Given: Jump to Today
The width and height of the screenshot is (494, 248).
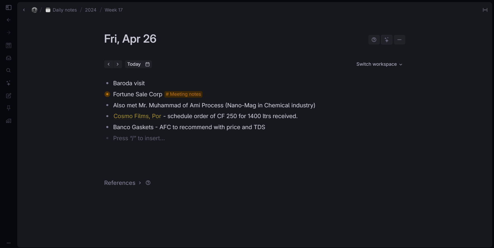Looking at the screenshot, I should [134, 64].
